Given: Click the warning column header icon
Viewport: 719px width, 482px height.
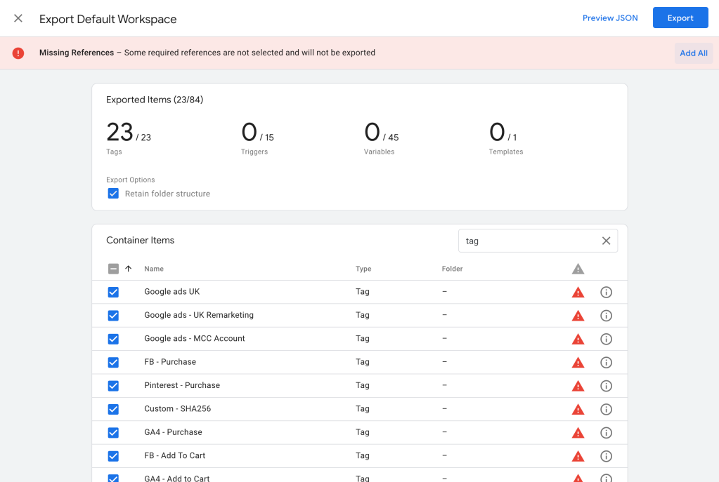Looking at the screenshot, I should pos(578,269).
